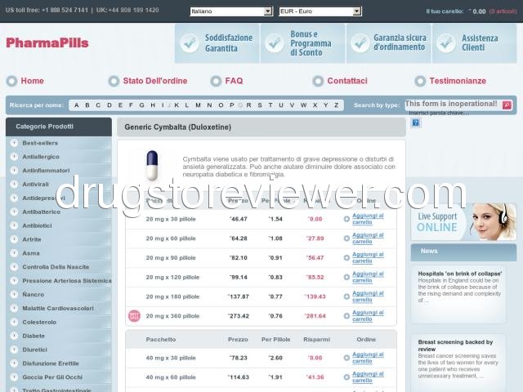This screenshot has height=392, width=523.
Task: Open Controllo Delle Nascite category
Action: (x=56, y=267)
